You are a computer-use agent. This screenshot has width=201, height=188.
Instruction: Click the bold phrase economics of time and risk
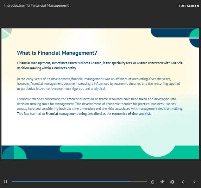98,114
